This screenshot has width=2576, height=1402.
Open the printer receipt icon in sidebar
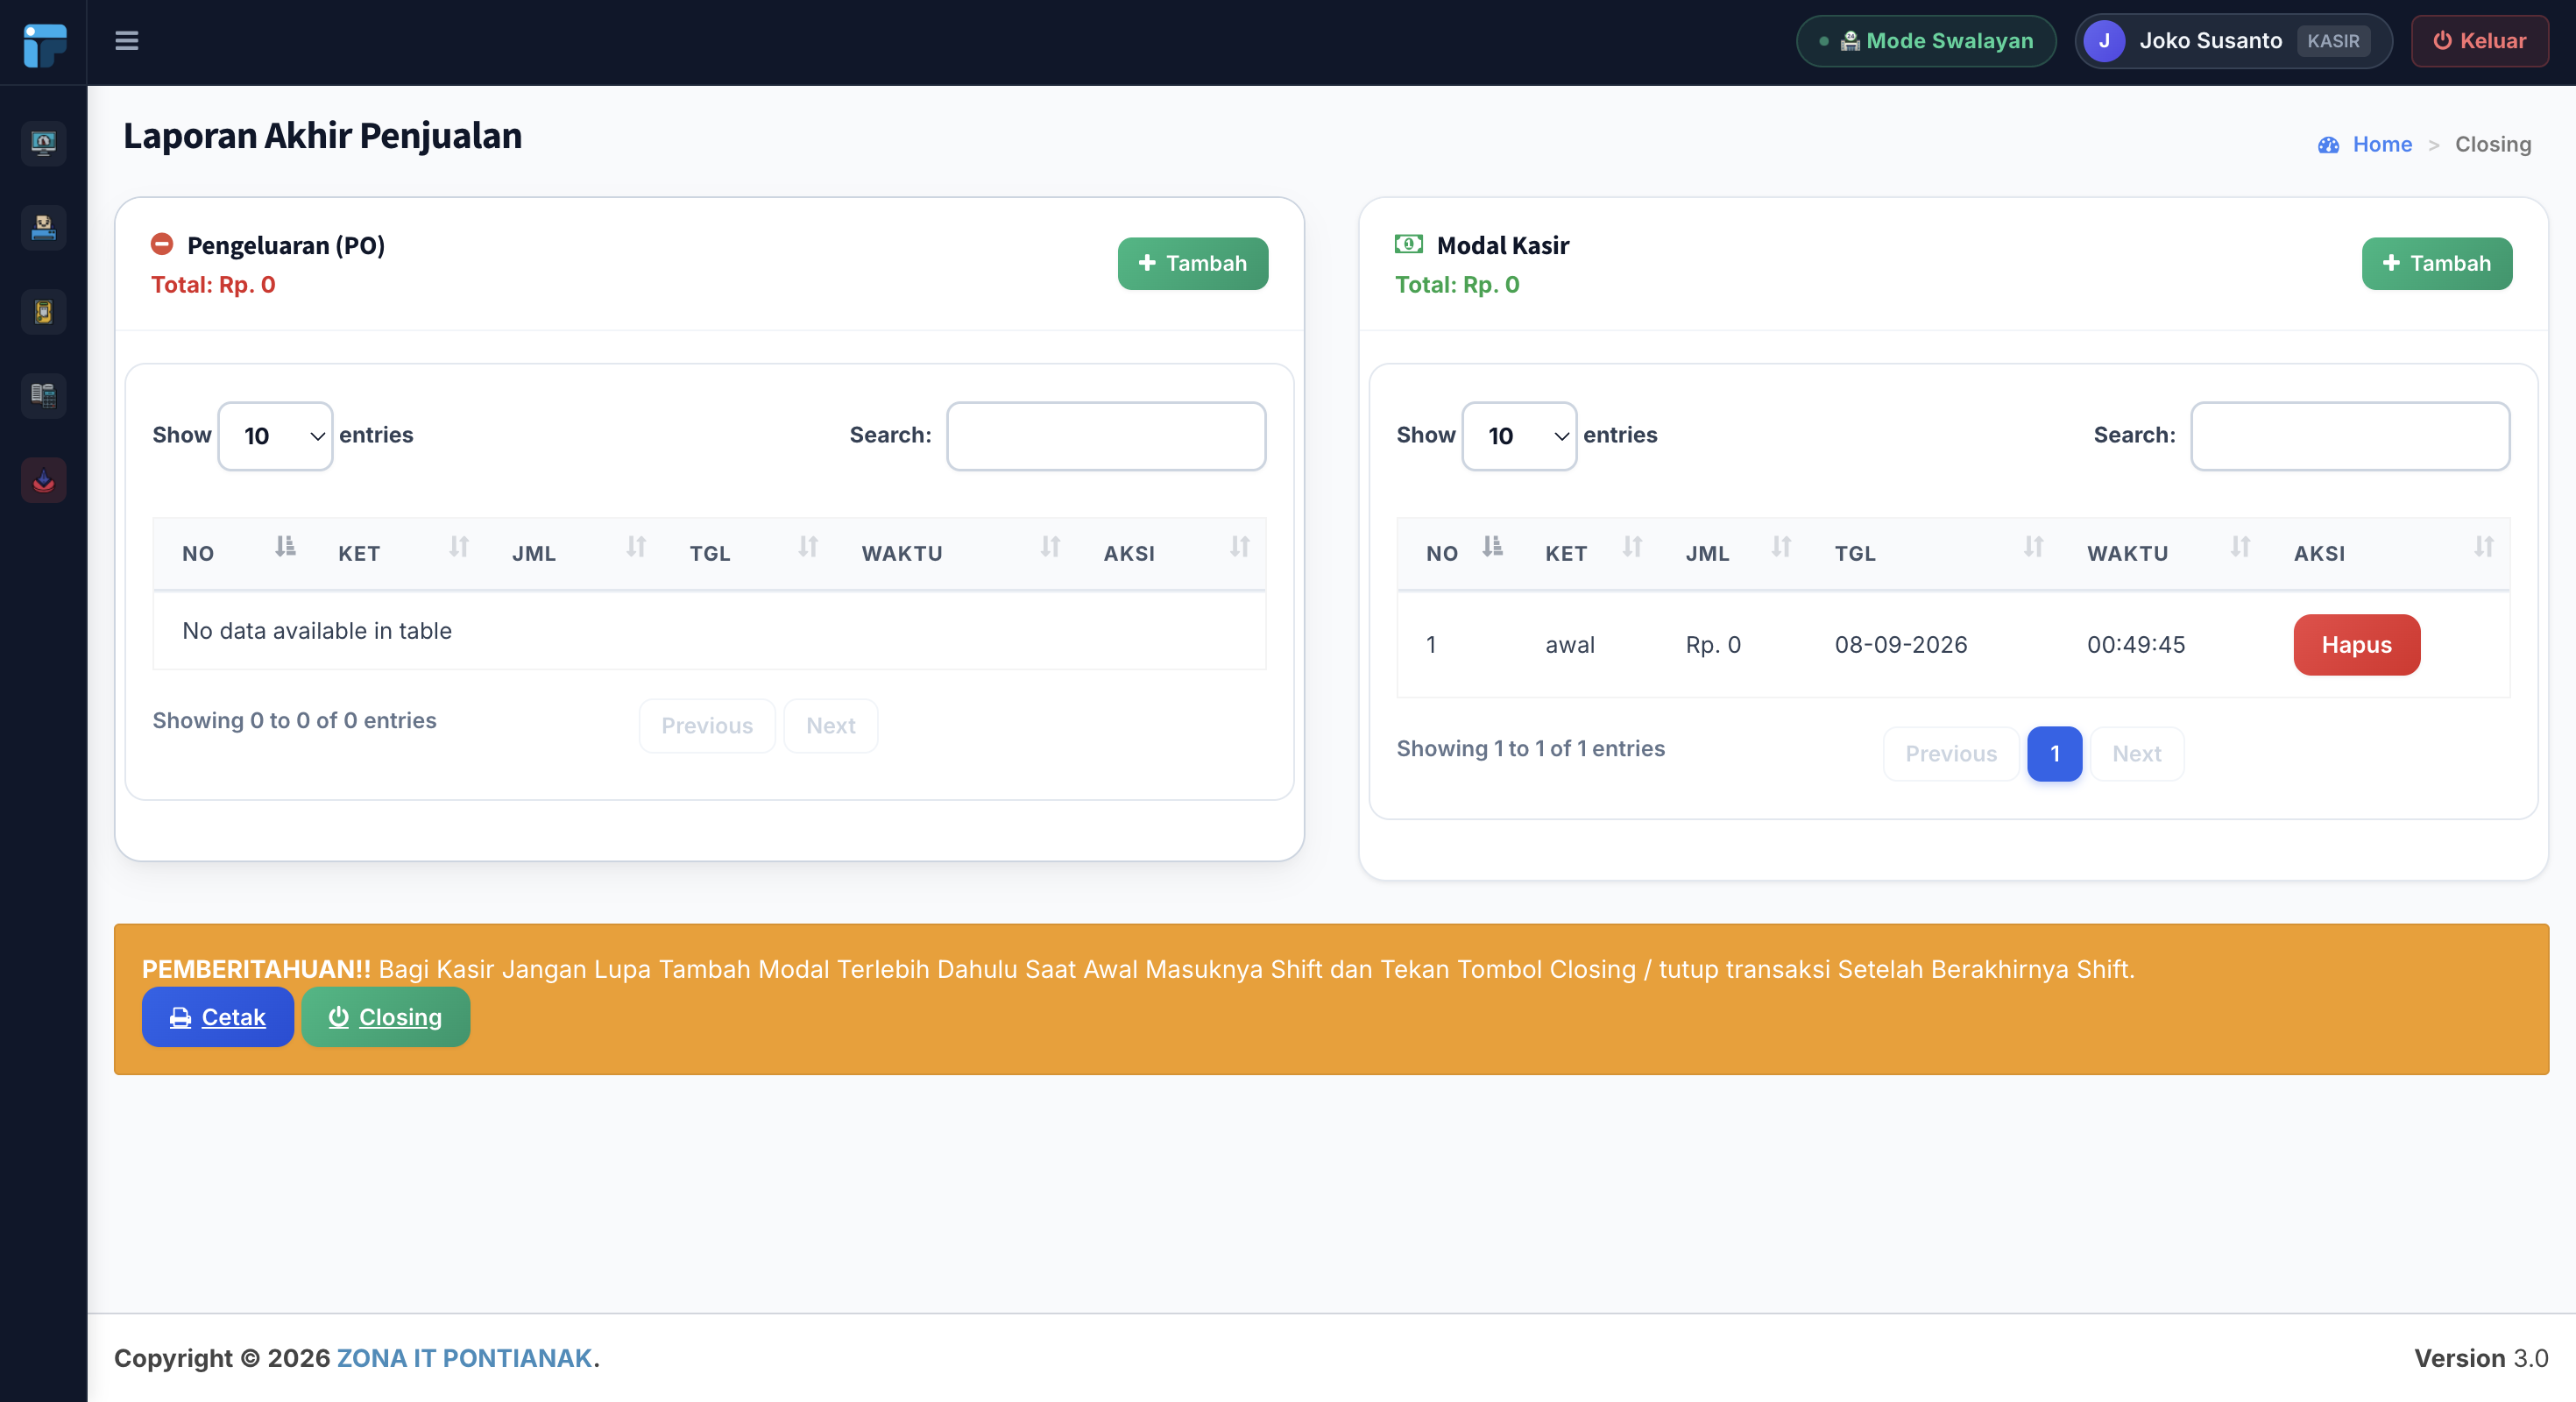tap(43, 227)
